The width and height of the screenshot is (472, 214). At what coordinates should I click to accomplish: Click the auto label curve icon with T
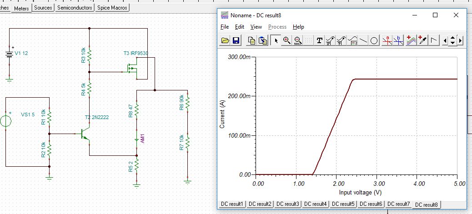click(x=330, y=40)
